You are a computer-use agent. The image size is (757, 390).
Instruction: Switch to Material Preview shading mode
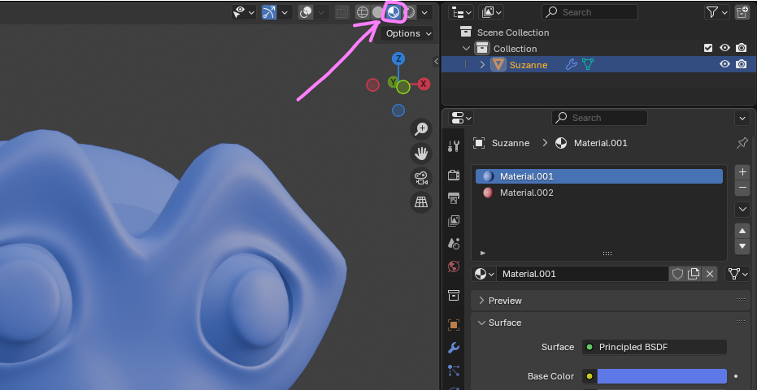click(x=394, y=12)
